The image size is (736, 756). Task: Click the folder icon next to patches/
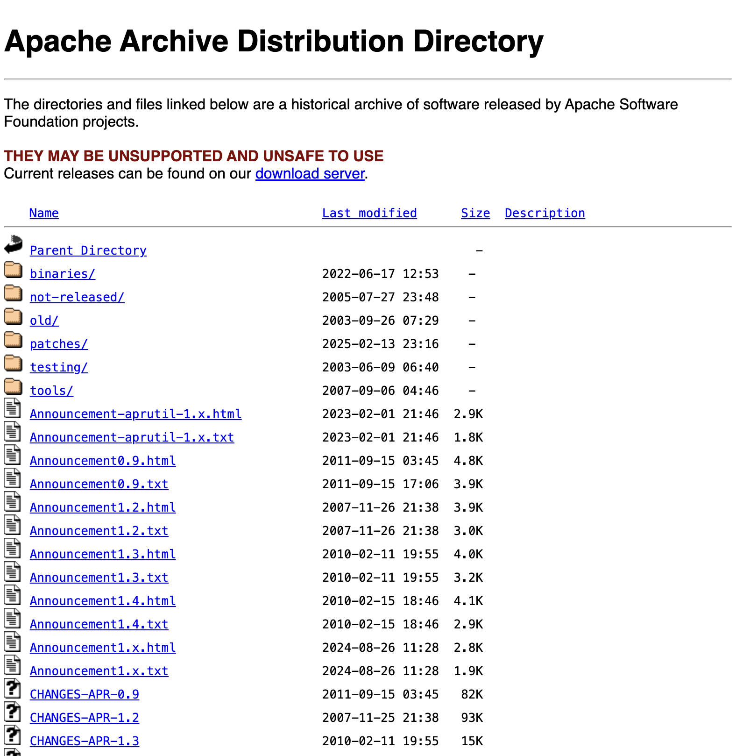tap(13, 340)
